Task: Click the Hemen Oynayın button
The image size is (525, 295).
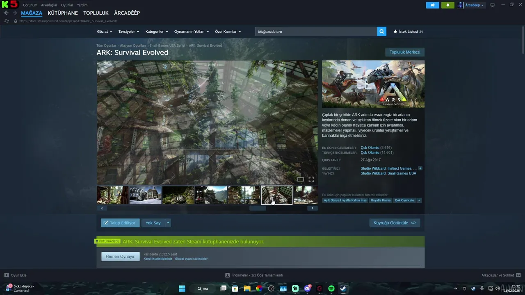Action: click(121, 256)
